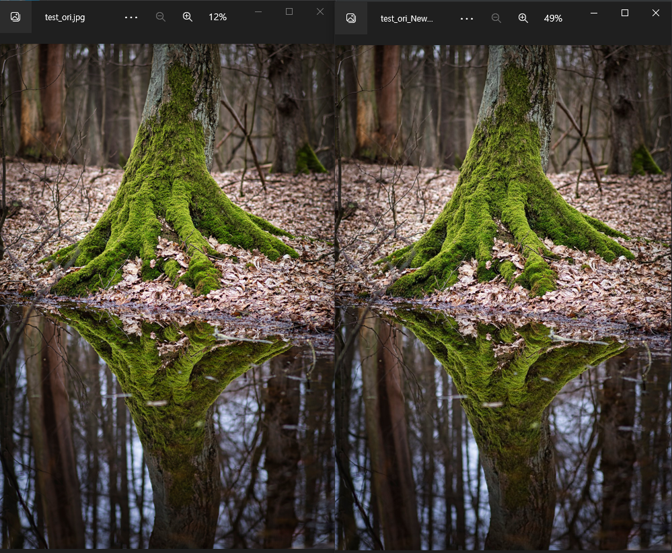Open the more options menu in test_ori.jpg window
672x553 pixels.
[131, 17]
